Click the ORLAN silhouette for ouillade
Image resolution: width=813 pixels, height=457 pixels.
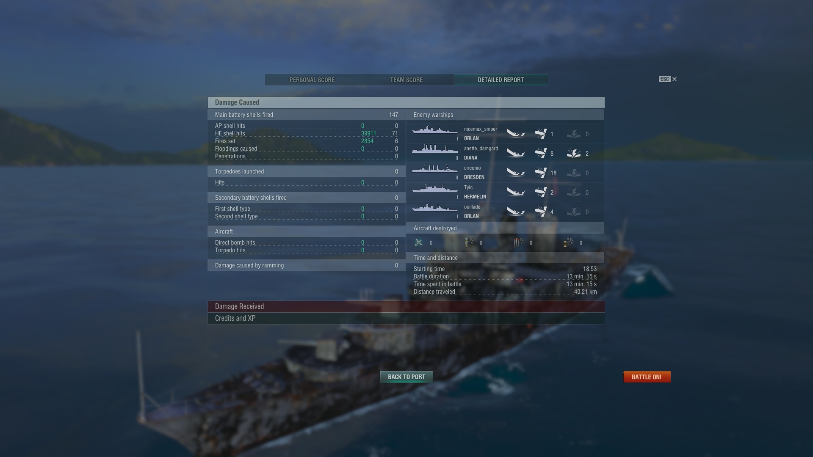[435, 208]
